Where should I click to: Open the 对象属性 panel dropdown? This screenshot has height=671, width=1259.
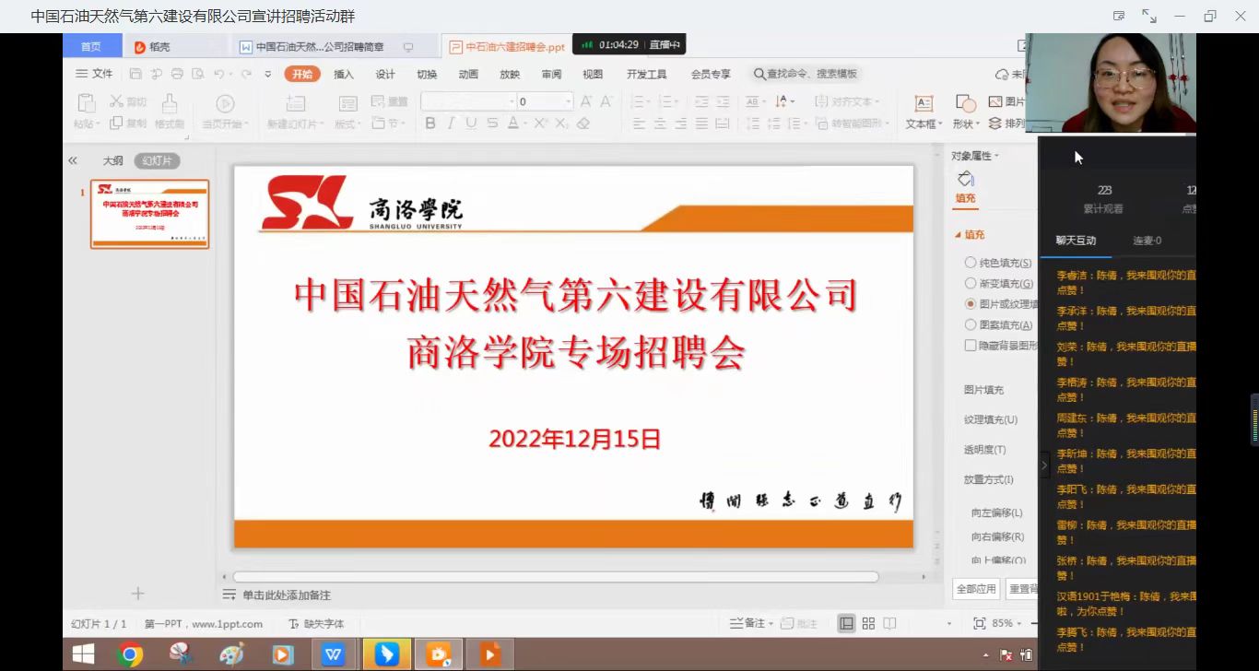tap(975, 156)
